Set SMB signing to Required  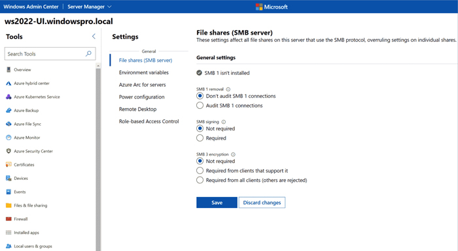tap(200, 138)
